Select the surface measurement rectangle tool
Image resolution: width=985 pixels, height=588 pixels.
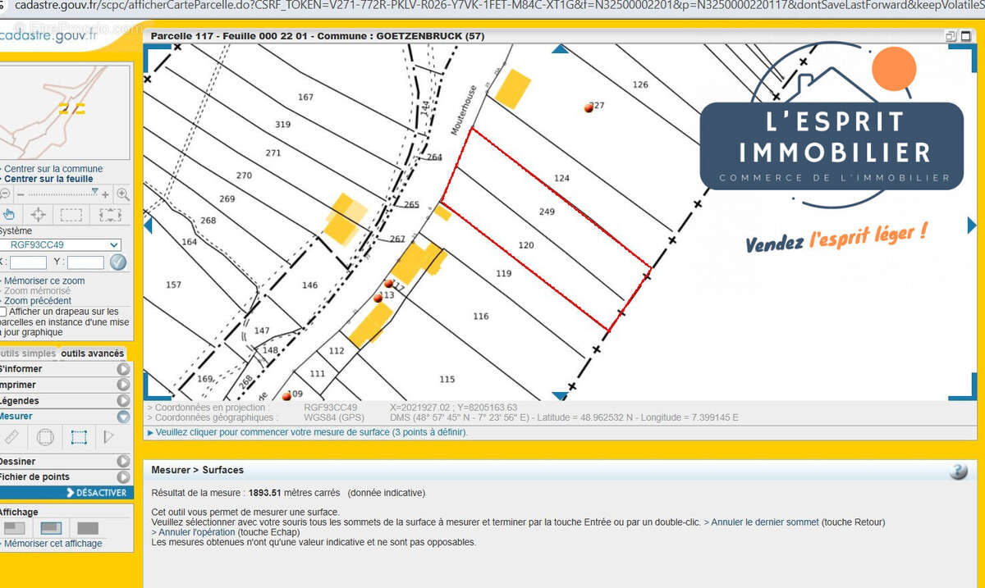[x=79, y=437]
